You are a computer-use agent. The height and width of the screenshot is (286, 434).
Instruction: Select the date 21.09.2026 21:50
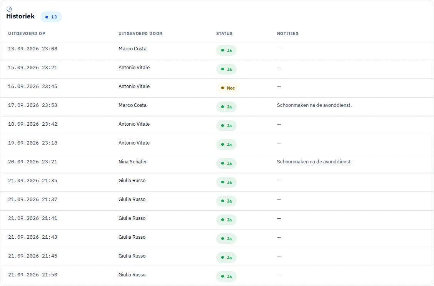(33, 274)
